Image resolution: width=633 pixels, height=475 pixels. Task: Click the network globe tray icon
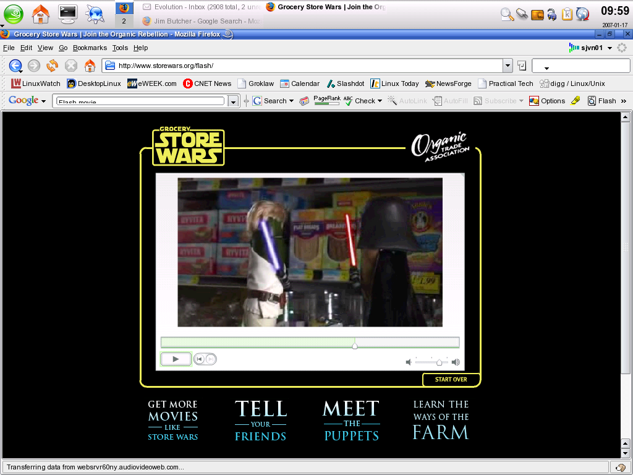pyautogui.click(x=582, y=15)
